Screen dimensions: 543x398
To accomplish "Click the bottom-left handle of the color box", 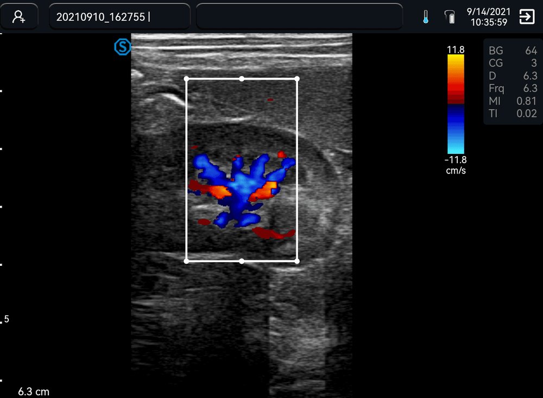I will tap(186, 261).
